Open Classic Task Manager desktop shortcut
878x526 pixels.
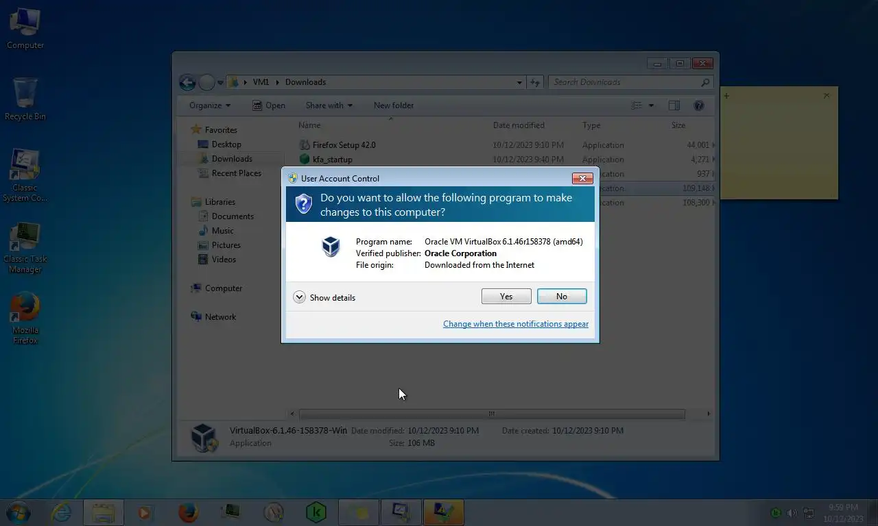[x=25, y=247]
